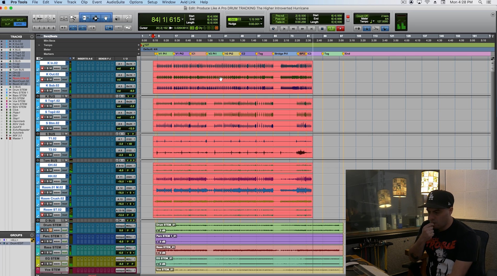Viewport: 497px width, 276px height.
Task: Record-enable the K In.02 track
Action: tap(42, 68)
